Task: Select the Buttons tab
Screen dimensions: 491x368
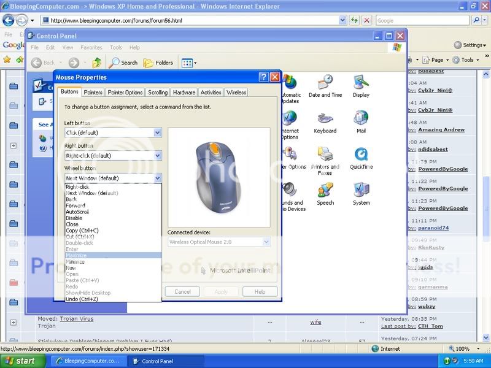Action: [69, 91]
